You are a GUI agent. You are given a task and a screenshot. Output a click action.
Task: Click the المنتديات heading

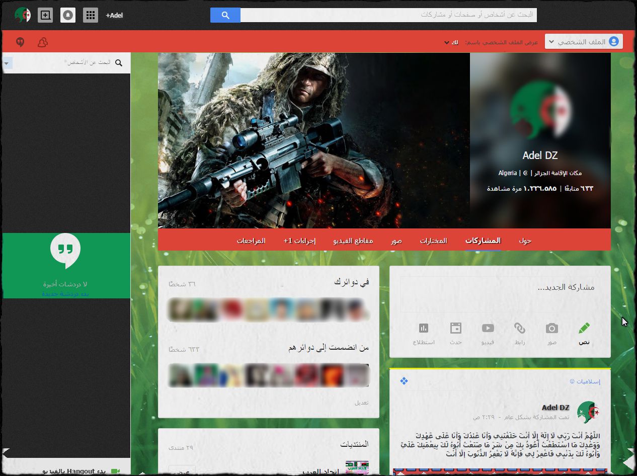pos(354,444)
